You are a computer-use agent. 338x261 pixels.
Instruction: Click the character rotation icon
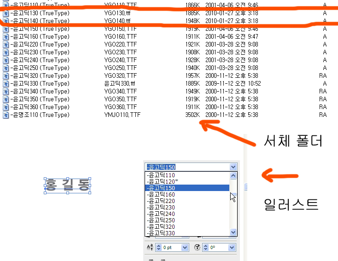198,247
